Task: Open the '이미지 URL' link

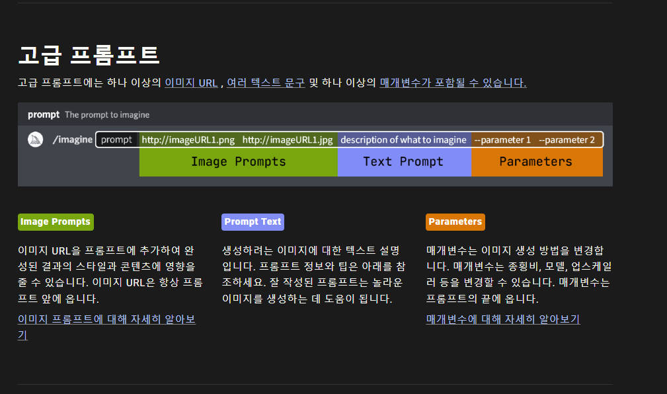Action: point(191,83)
